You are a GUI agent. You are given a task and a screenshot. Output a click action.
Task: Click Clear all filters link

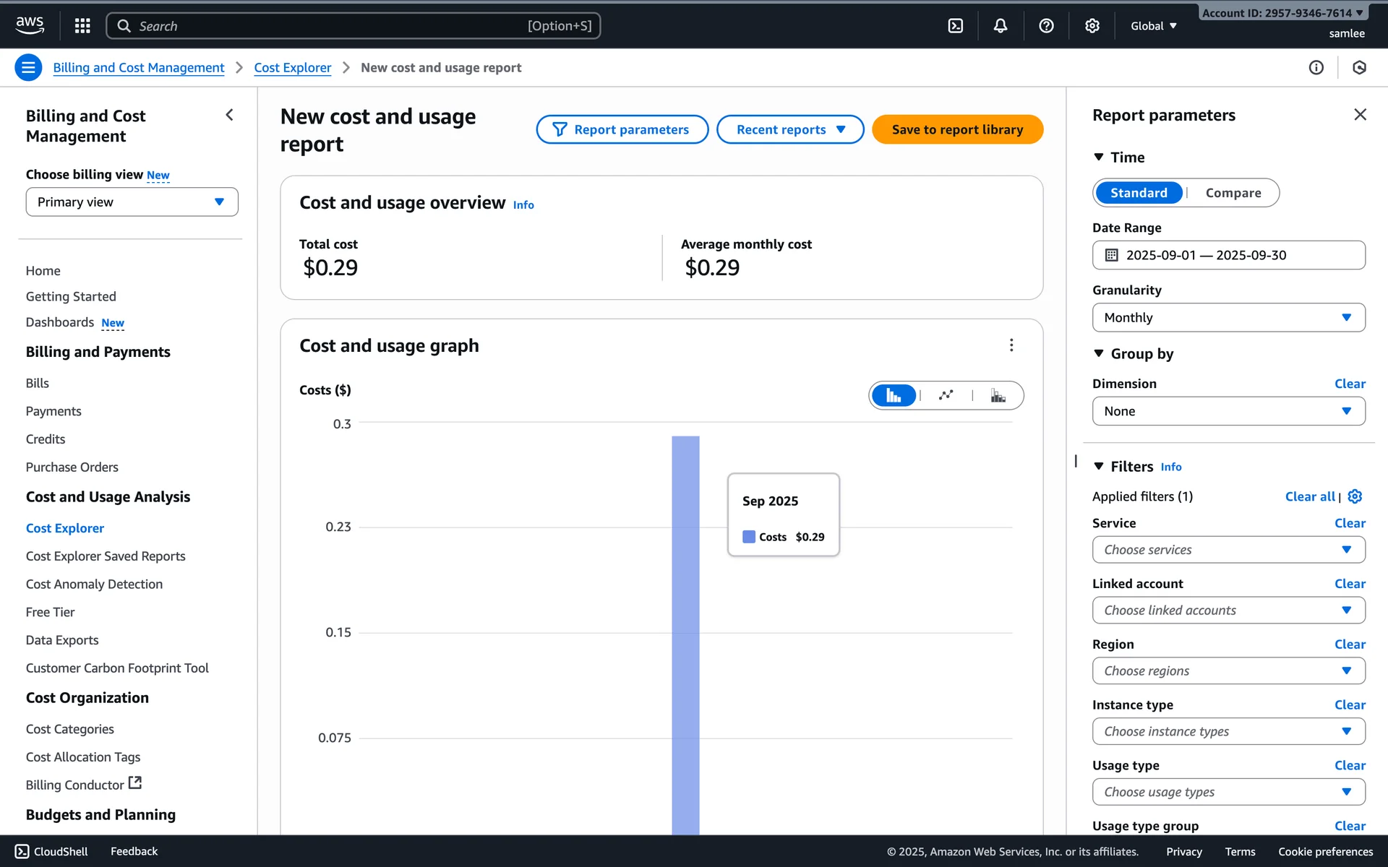(1309, 496)
